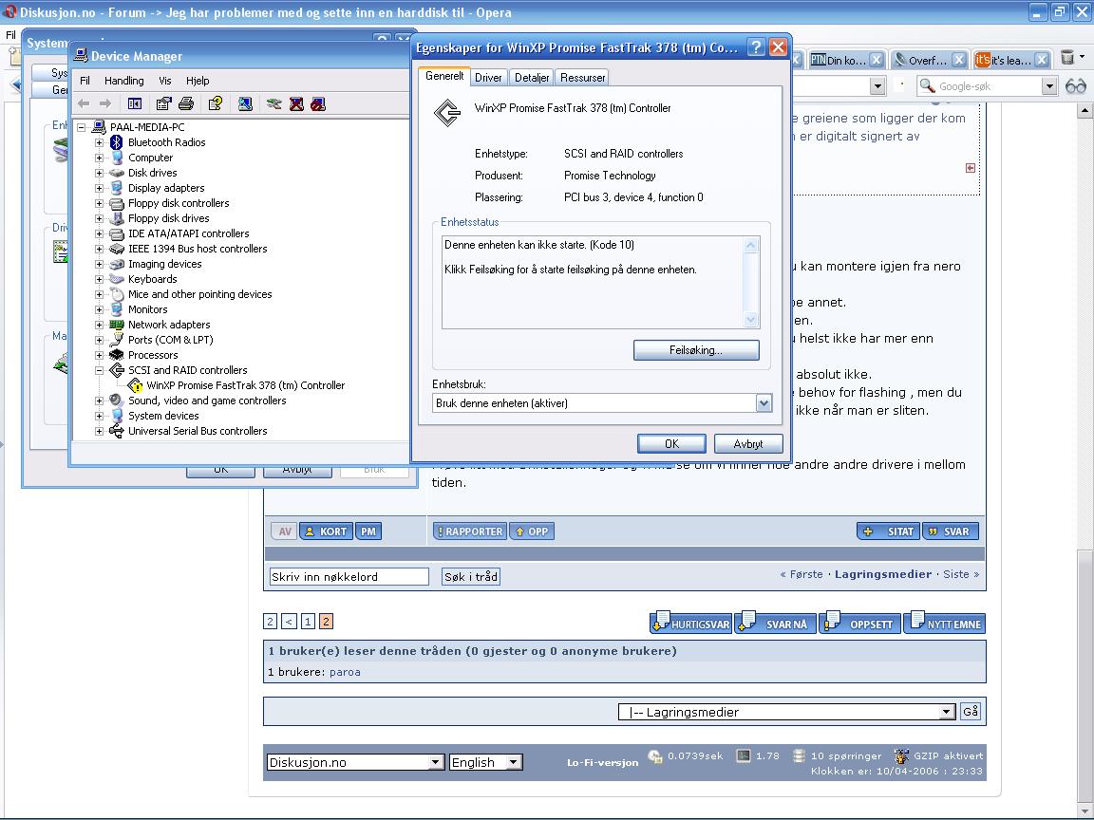This screenshot has width=1094, height=820.
Task: Click the Processors chip icon
Action: click(117, 355)
